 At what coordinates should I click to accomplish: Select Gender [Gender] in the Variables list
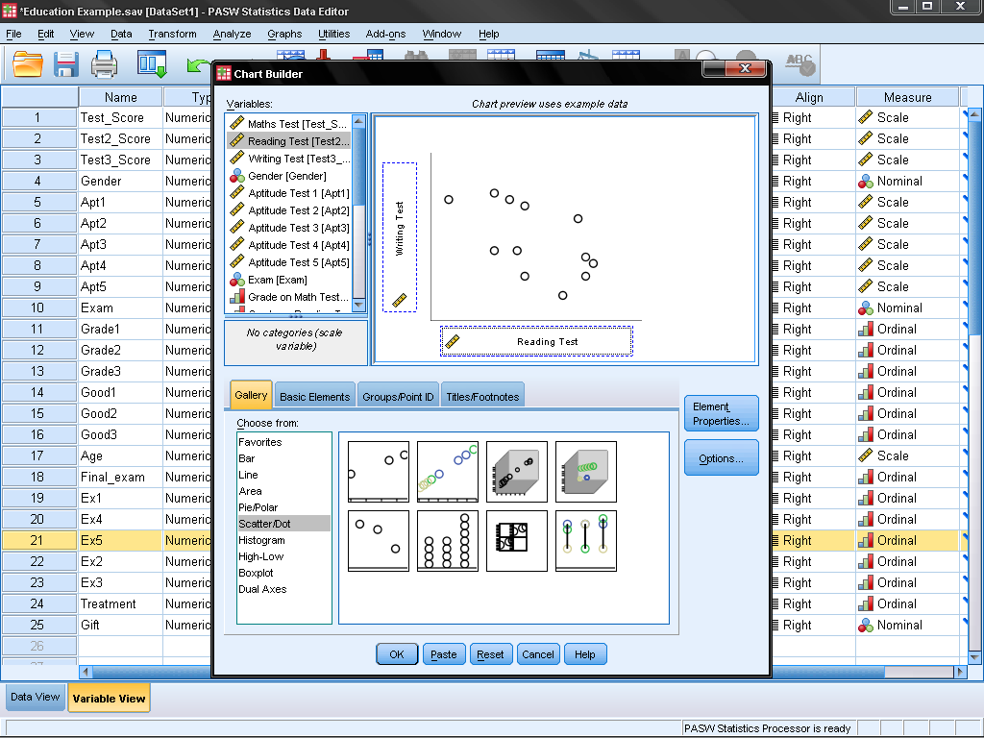[286, 176]
